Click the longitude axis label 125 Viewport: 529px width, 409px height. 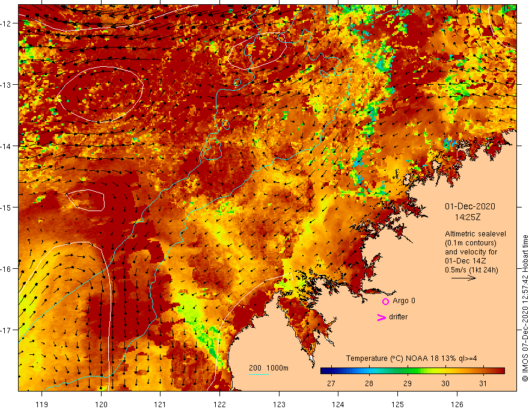(x=398, y=404)
